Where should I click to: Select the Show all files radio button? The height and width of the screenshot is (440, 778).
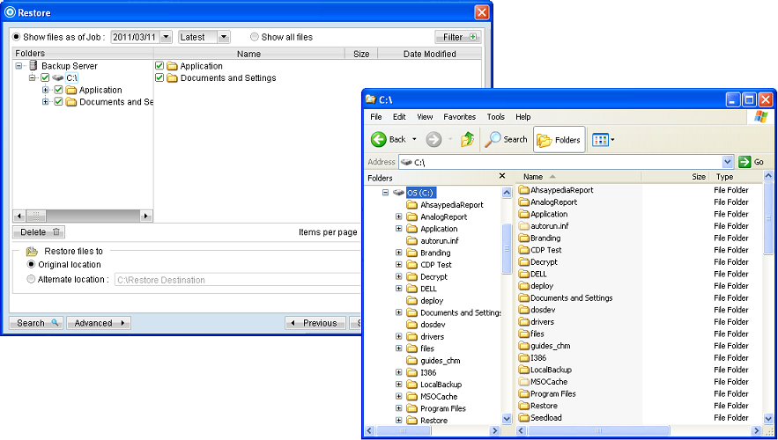(x=255, y=37)
